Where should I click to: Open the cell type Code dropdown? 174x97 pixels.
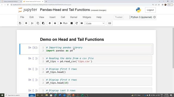[95, 23]
